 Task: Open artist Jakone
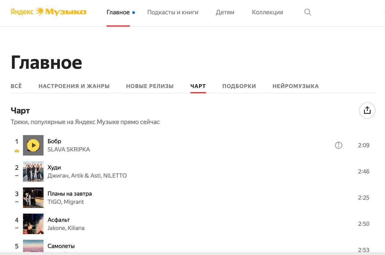pos(56,228)
